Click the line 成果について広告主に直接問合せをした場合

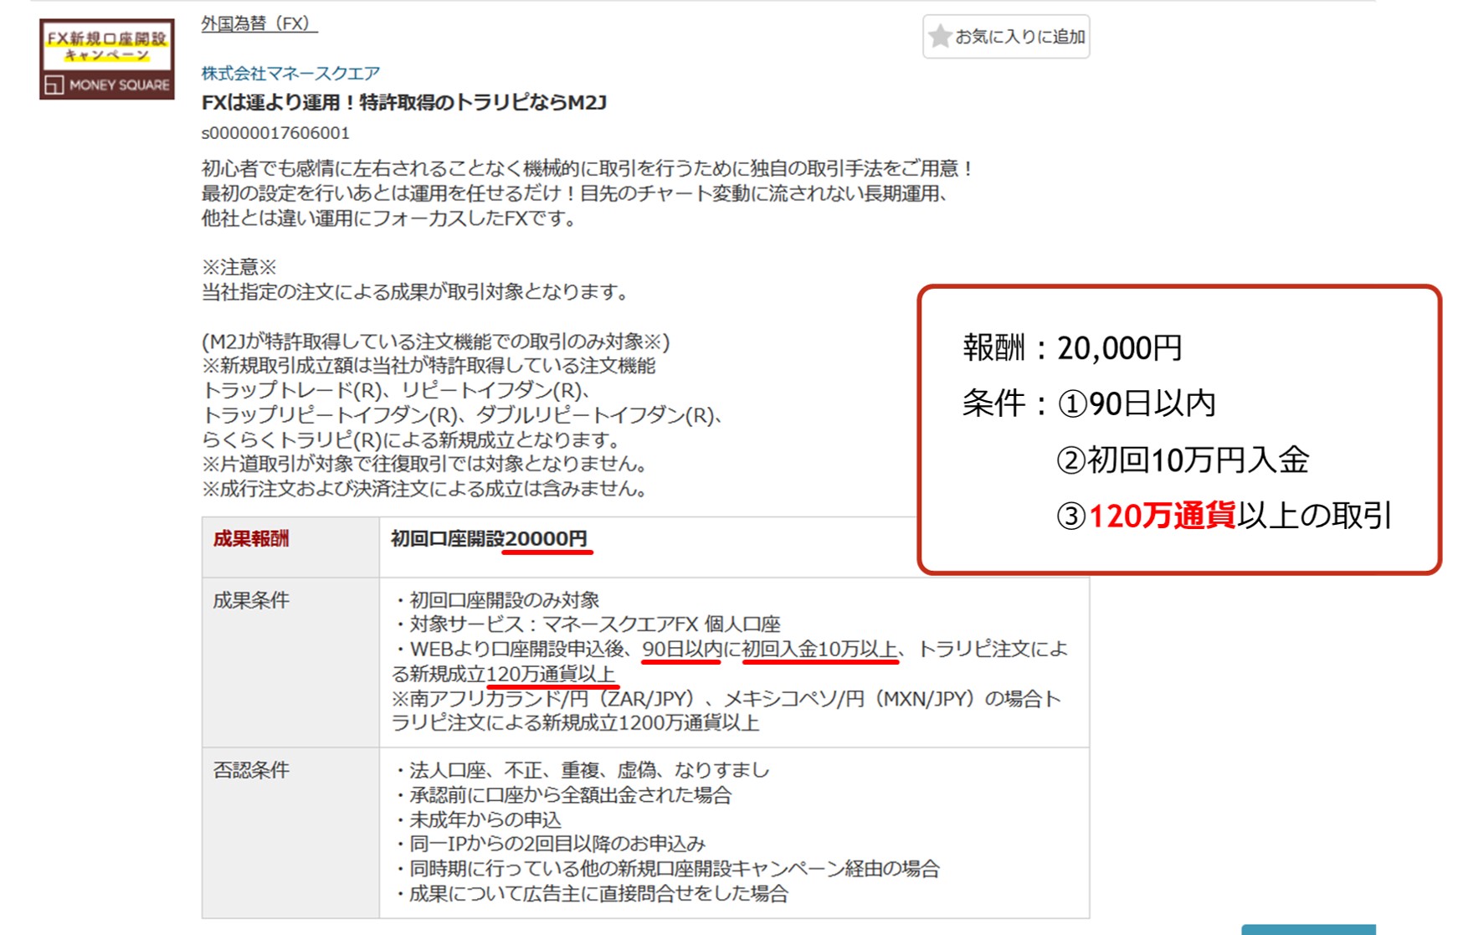click(x=598, y=893)
